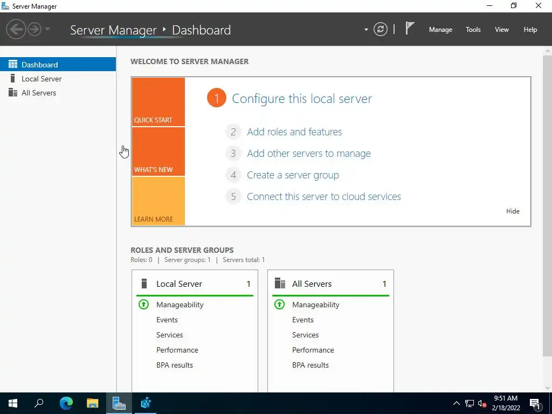The width and height of the screenshot is (552, 414).
Task: Click the Server Manager taskbar icon
Action: point(119,403)
